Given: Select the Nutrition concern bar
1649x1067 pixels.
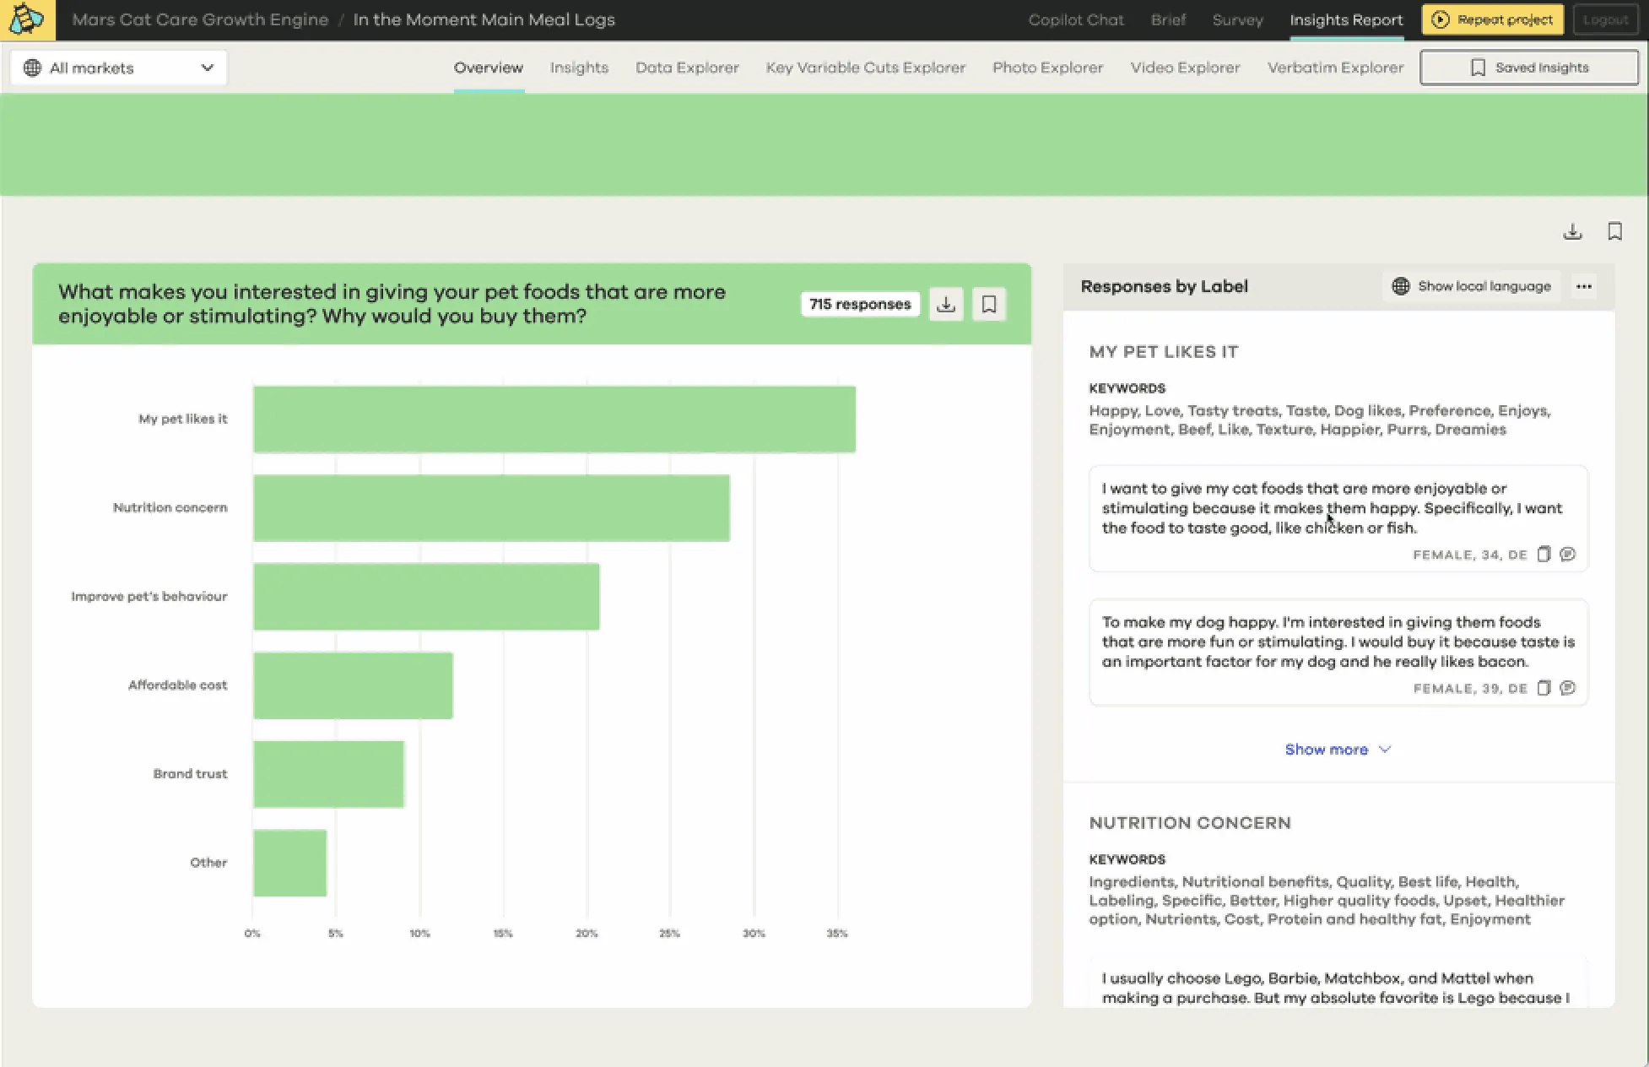Looking at the screenshot, I should 491,508.
